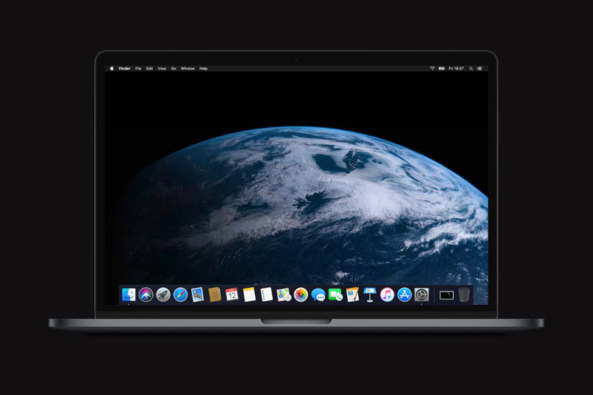The image size is (593, 395).
Task: Open Reminders list icon in dock
Action: coord(267,294)
